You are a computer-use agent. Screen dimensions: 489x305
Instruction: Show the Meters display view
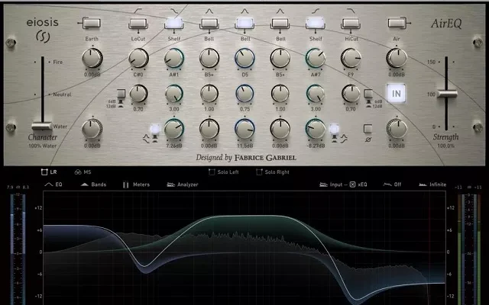(136, 185)
